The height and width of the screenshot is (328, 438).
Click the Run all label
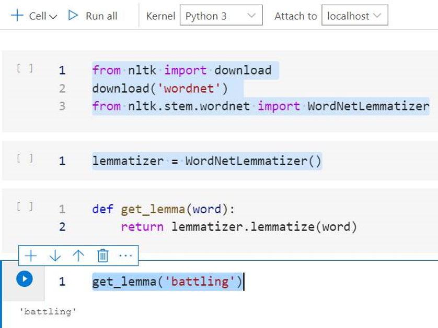(101, 16)
